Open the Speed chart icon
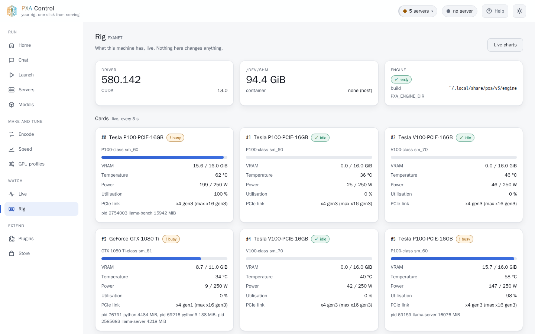This screenshot has height=334, width=535. (12, 149)
